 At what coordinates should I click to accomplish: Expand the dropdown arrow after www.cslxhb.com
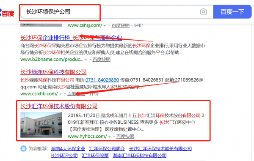(61, 94)
